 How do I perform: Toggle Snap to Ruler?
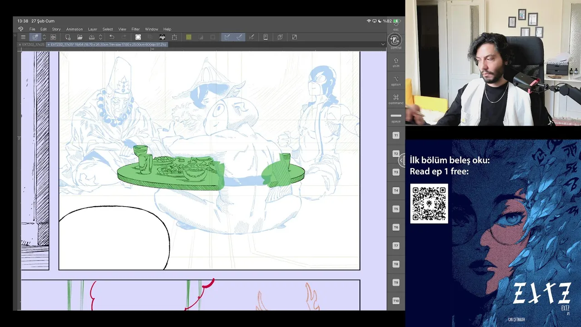pos(227,37)
